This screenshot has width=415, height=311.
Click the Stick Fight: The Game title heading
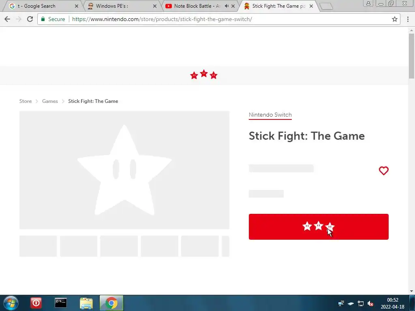(x=307, y=136)
